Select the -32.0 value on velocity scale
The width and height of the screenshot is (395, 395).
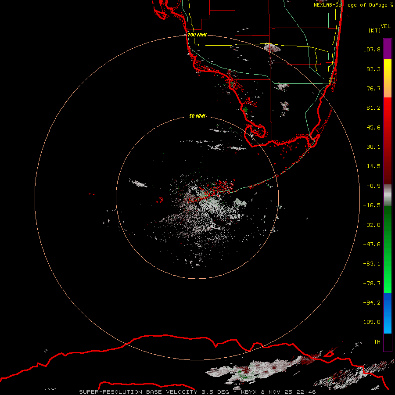tap(372, 225)
